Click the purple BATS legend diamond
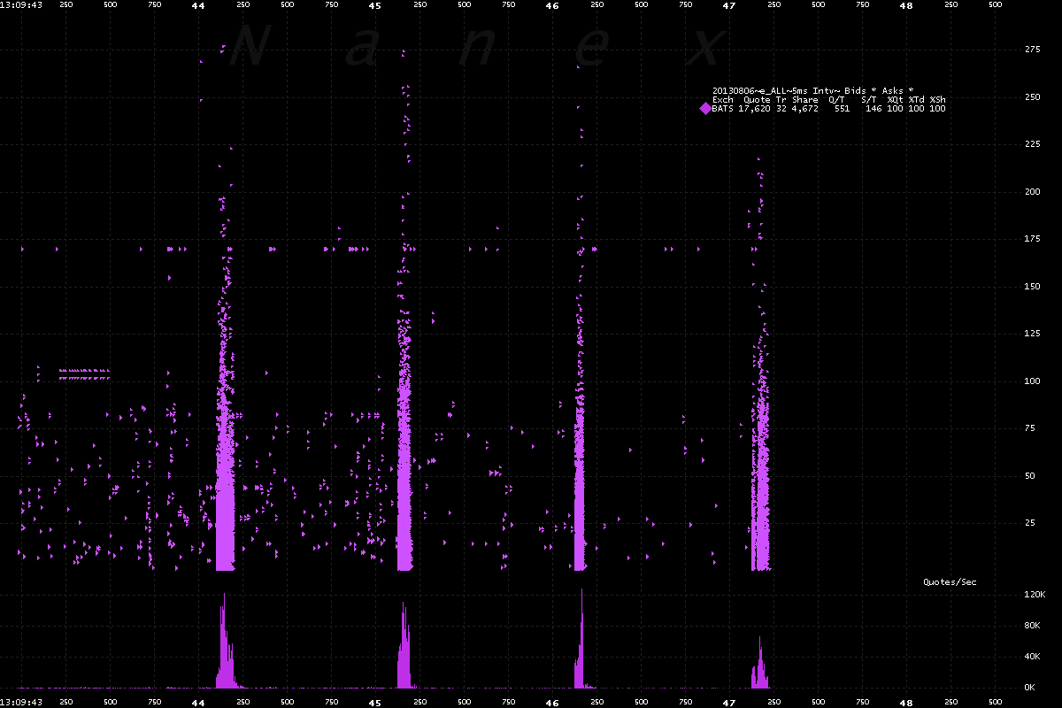This screenshot has width=1062, height=708. coord(705,109)
